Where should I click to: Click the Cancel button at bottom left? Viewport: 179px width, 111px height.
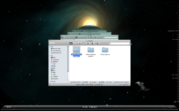9,107
